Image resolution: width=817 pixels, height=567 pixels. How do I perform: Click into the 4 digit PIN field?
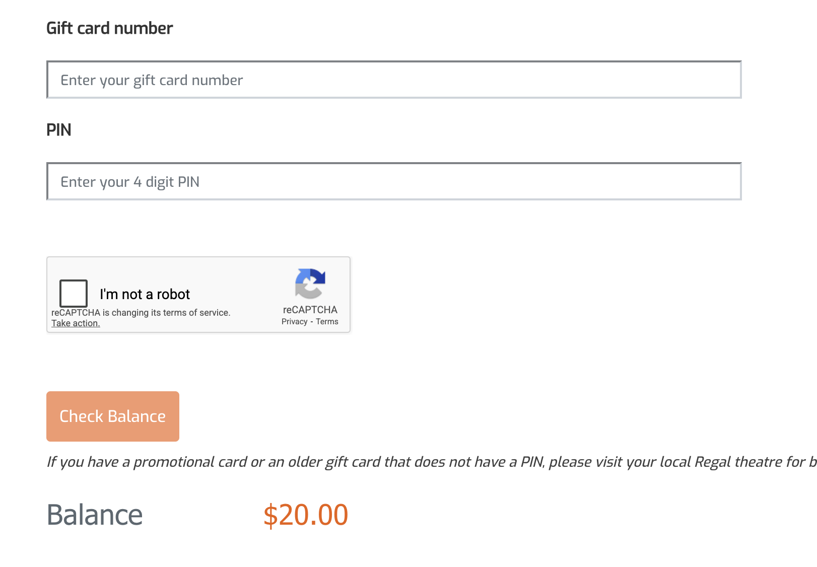tap(393, 182)
